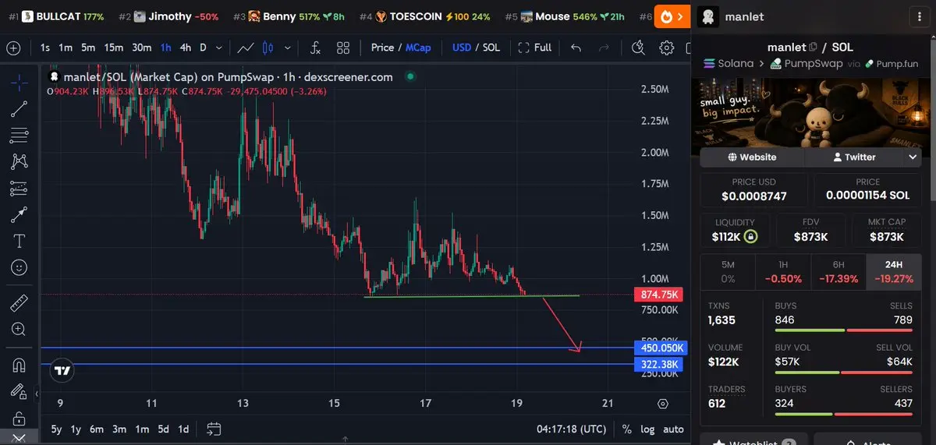Select the candlestick chart style
This screenshot has width=936, height=445.
268,48
